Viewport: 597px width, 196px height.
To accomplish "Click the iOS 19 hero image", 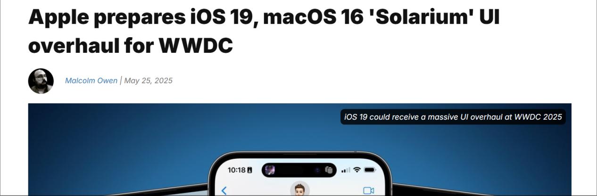I will (299, 149).
